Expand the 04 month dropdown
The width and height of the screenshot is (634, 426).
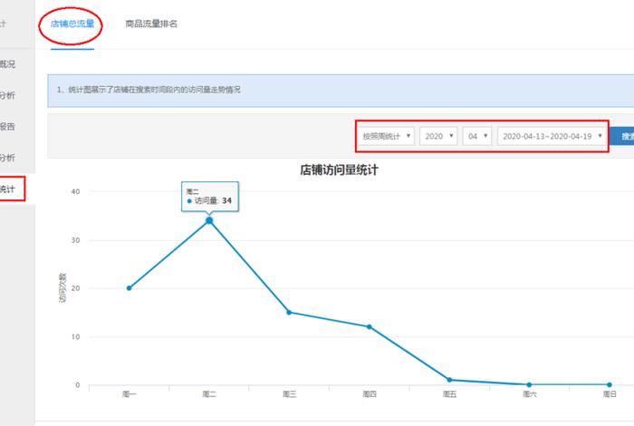click(475, 136)
